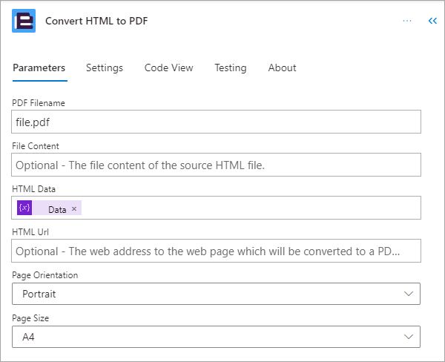Click the PDF Filename label
Screen dimensions: 445x362
(39, 103)
